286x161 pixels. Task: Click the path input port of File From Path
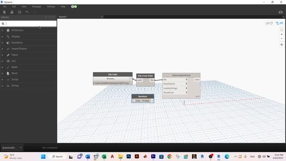pos(140,80)
